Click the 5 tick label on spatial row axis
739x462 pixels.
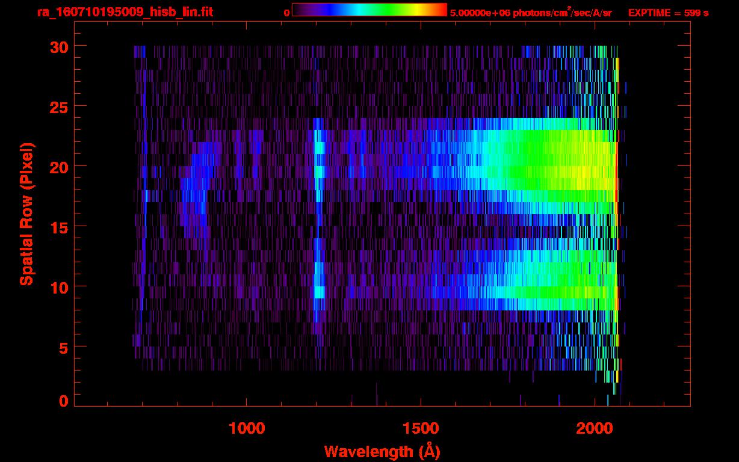[x=62, y=347]
